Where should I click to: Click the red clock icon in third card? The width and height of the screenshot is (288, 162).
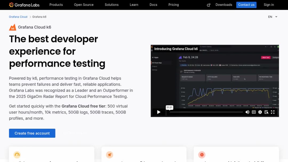pos(202,155)
